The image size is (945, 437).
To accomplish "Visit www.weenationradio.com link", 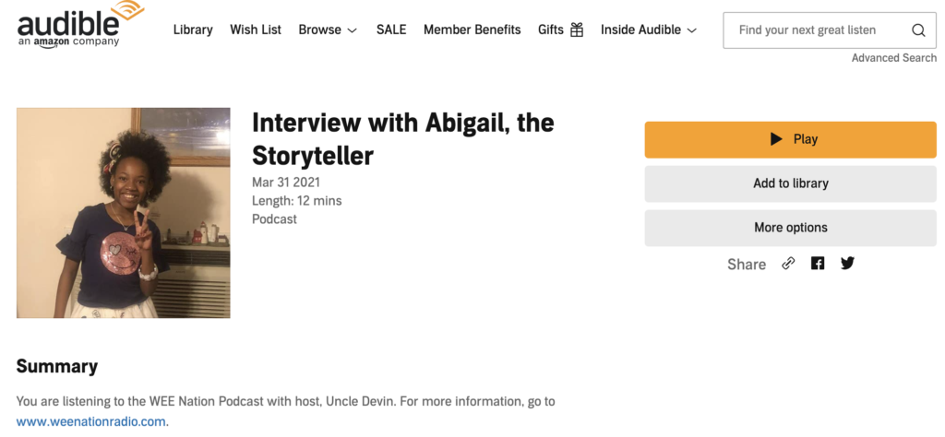I will [x=91, y=421].
